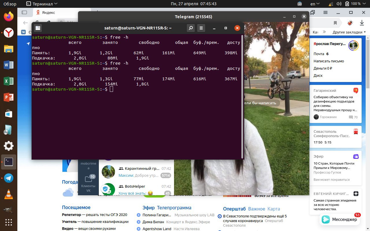Open Мессенджер button on Yandex page
Viewport: 370px width, 231px height.
[339, 219]
